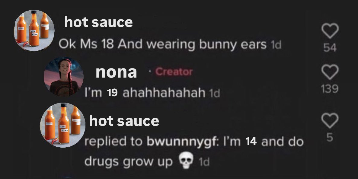Click the 139 like count

tap(330, 88)
